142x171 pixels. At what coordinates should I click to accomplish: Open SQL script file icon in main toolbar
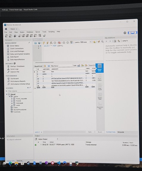coord(10,36)
